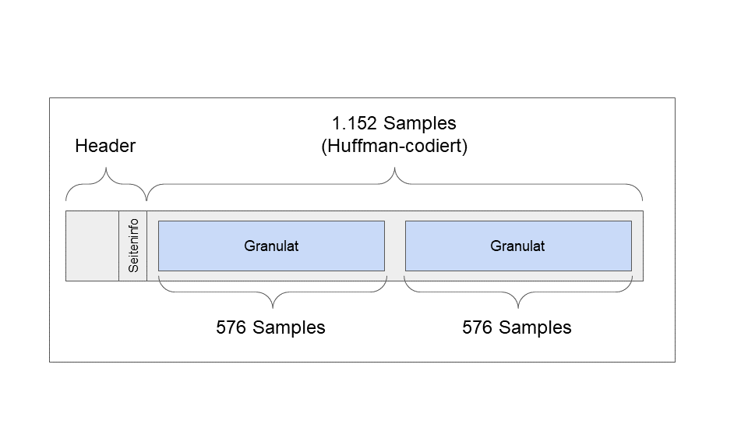Click the gray band above the left Granulat block
The height and width of the screenshot is (421, 748).
(x=271, y=216)
